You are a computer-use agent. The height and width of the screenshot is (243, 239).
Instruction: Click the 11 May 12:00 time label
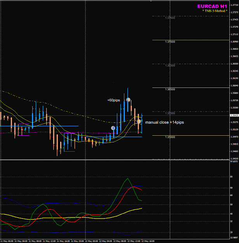49,241
